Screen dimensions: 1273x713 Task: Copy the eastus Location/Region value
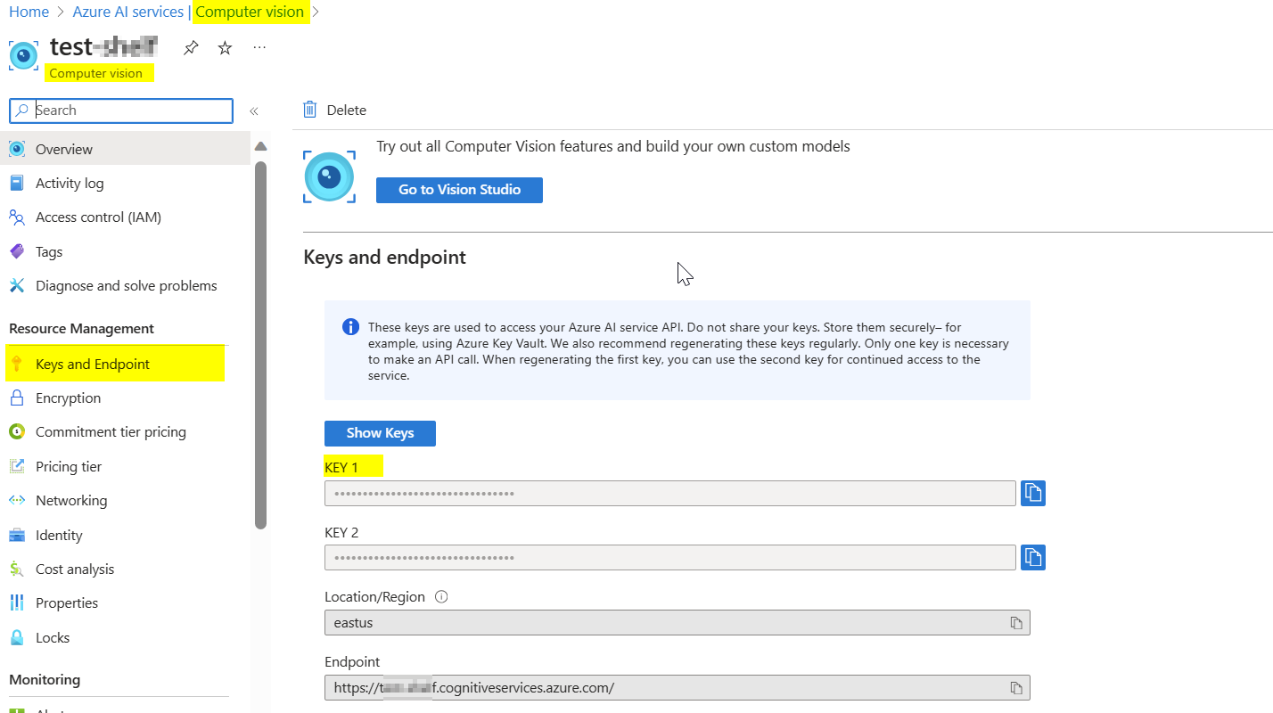pos(1016,622)
